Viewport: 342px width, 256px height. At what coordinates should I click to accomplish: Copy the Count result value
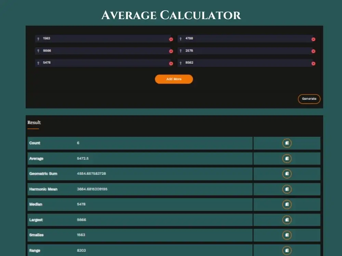tap(287, 143)
